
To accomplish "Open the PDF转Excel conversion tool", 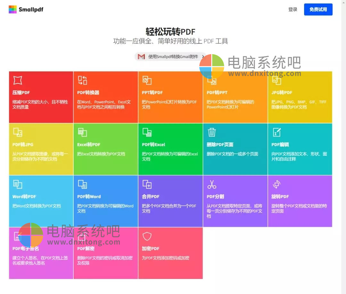I will 147,132.
